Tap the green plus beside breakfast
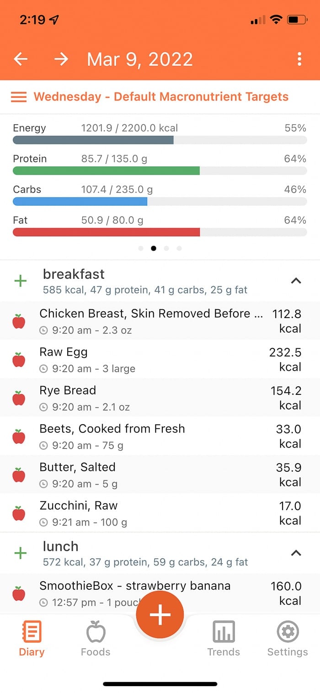 pos(20,281)
